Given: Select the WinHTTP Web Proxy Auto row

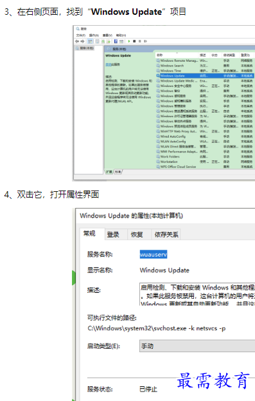Looking at the screenshot, I should (x=205, y=131).
